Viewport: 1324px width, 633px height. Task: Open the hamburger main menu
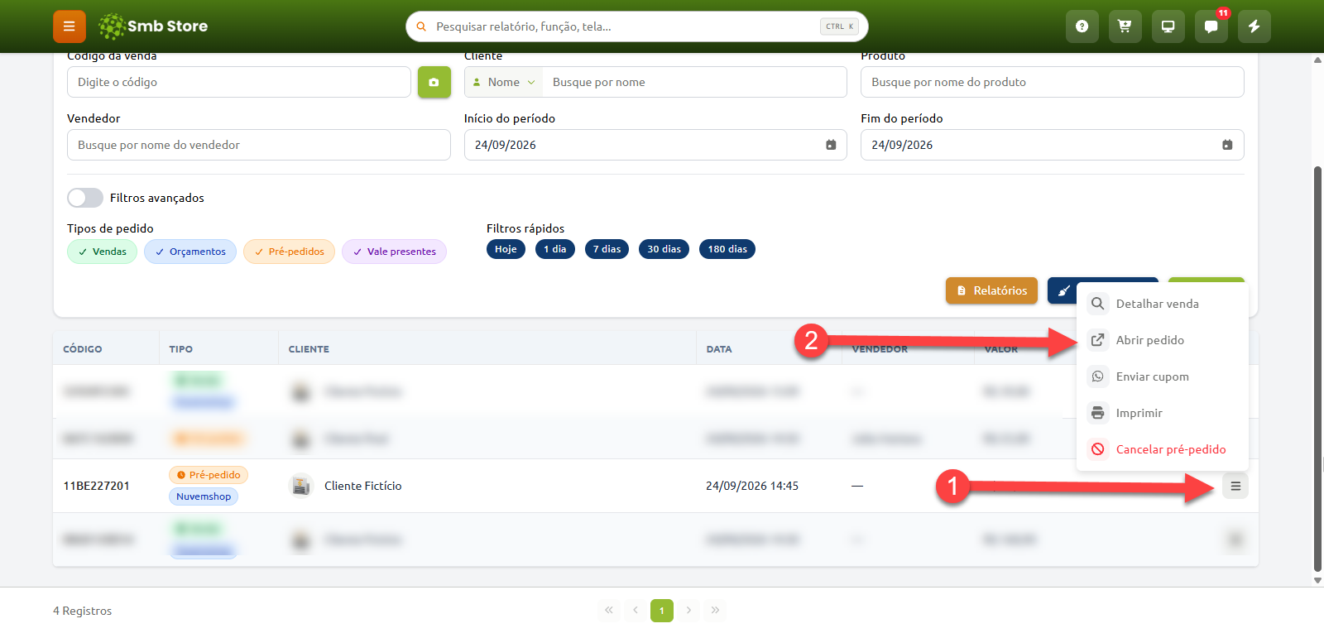click(70, 26)
